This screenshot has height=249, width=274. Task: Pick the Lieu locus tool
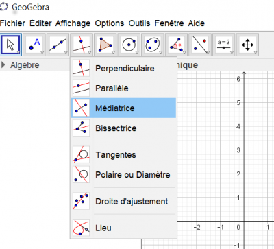[x=123, y=228]
